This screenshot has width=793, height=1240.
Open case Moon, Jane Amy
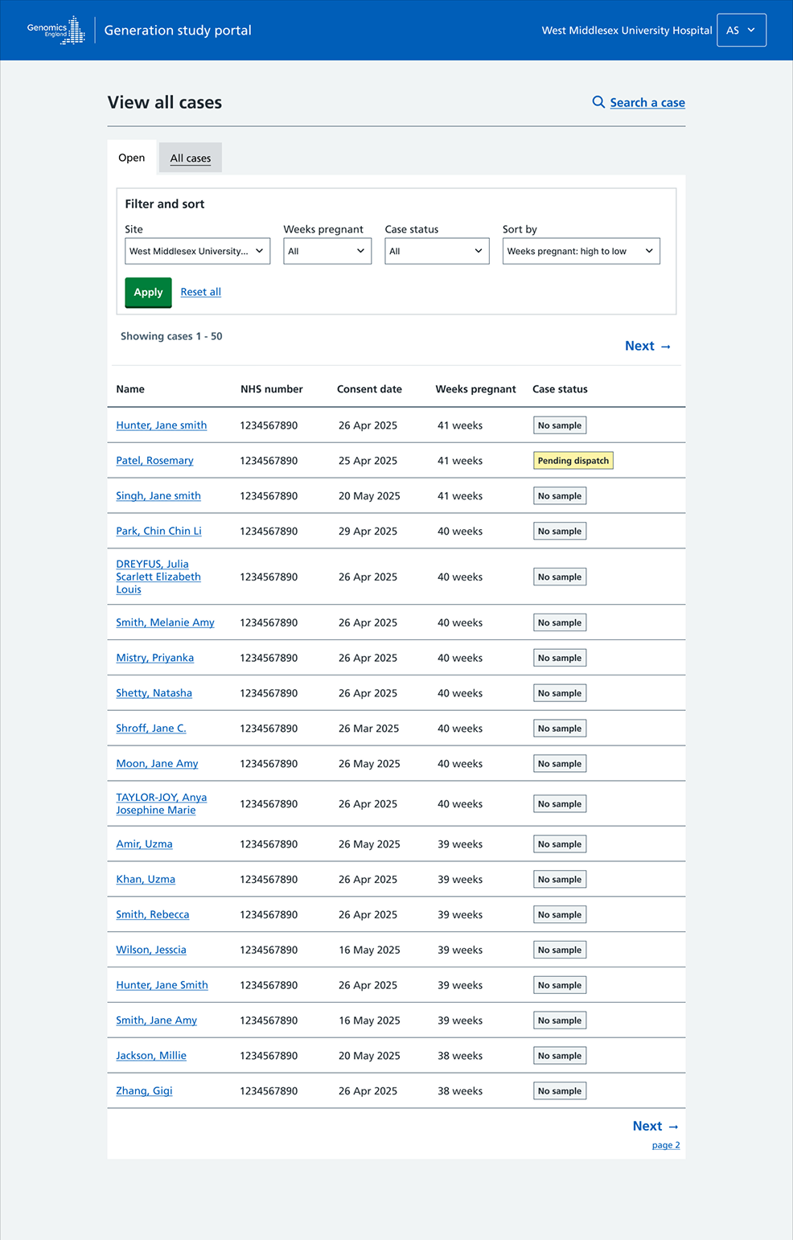pyautogui.click(x=157, y=764)
